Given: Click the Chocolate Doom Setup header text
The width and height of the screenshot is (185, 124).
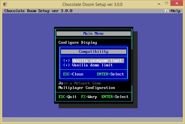Looking at the screenshot, I should click(38, 11).
